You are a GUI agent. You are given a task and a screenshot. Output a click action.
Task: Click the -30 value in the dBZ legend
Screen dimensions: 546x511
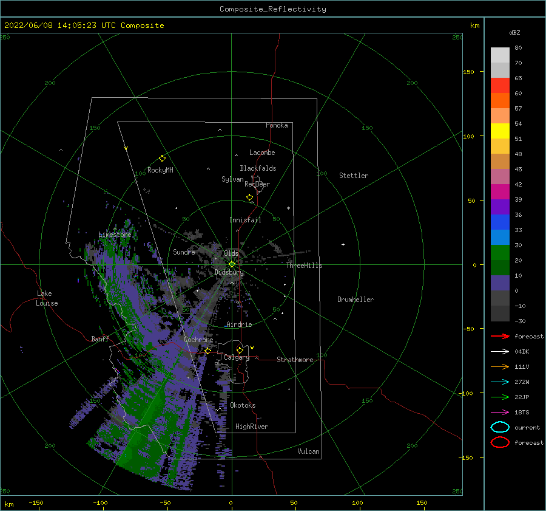click(x=520, y=321)
